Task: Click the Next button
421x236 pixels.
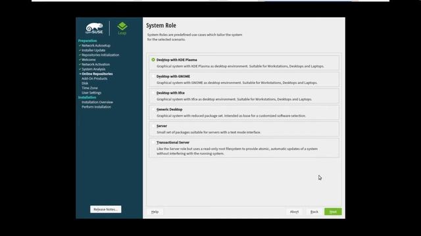Action: coord(333,212)
